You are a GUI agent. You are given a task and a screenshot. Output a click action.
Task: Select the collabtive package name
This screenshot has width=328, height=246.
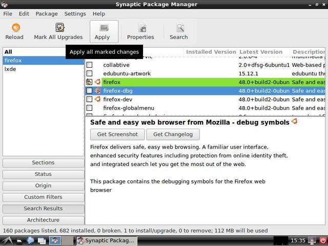pyautogui.click(x=116, y=65)
